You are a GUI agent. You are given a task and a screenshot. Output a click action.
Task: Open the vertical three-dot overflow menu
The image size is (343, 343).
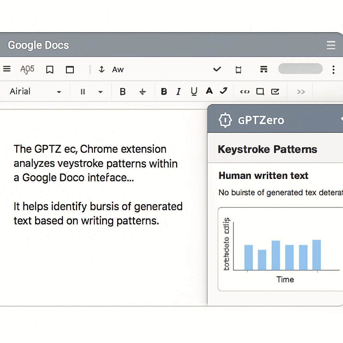(x=333, y=70)
